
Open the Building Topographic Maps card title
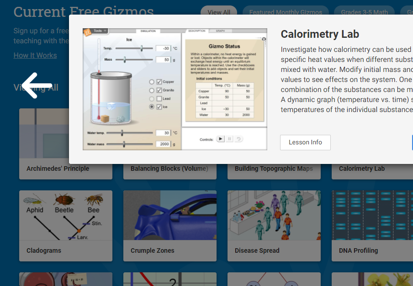pos(274,169)
